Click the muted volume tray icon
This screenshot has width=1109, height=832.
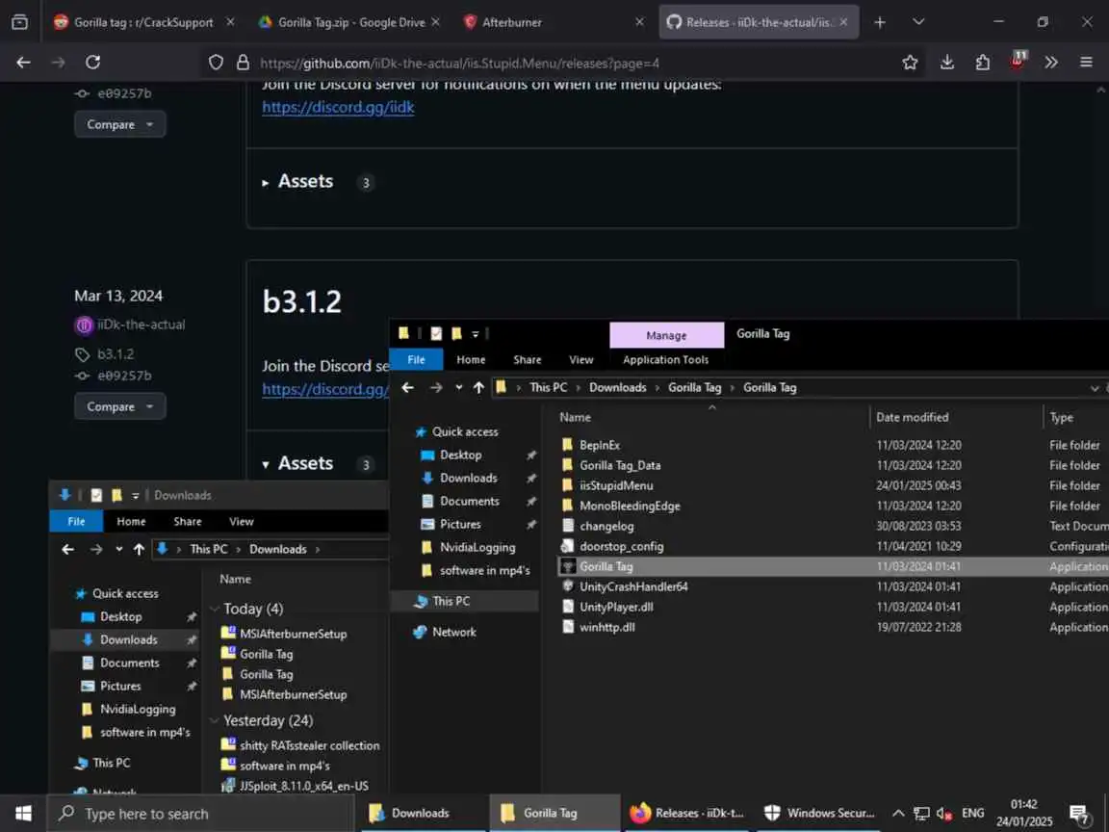(943, 814)
